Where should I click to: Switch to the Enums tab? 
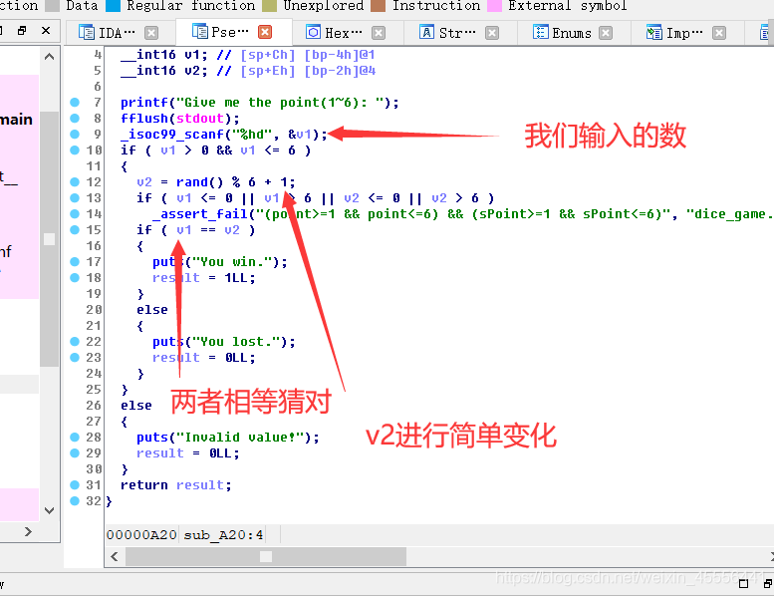coord(562,33)
